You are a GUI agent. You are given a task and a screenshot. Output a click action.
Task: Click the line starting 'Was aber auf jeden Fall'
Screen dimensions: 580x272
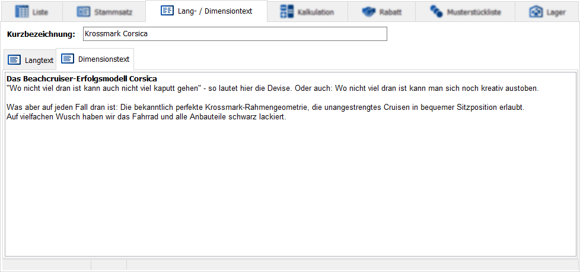click(x=266, y=108)
